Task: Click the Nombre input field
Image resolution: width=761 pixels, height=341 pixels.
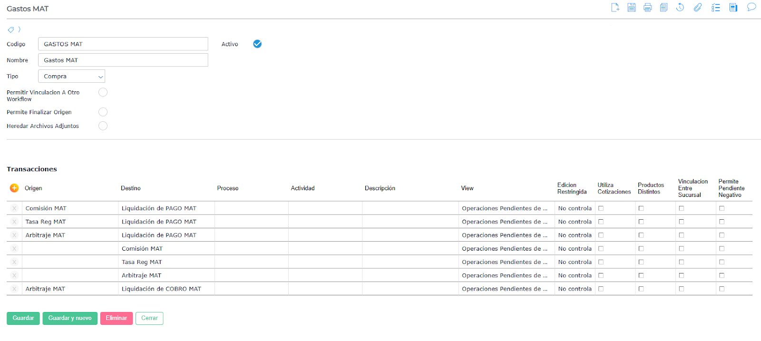Action: click(123, 60)
